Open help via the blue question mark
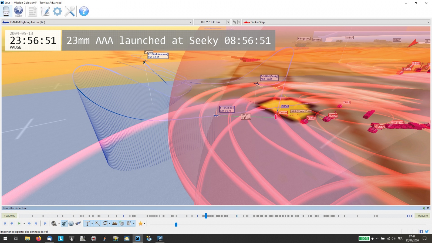432x243 pixels. coord(84,11)
